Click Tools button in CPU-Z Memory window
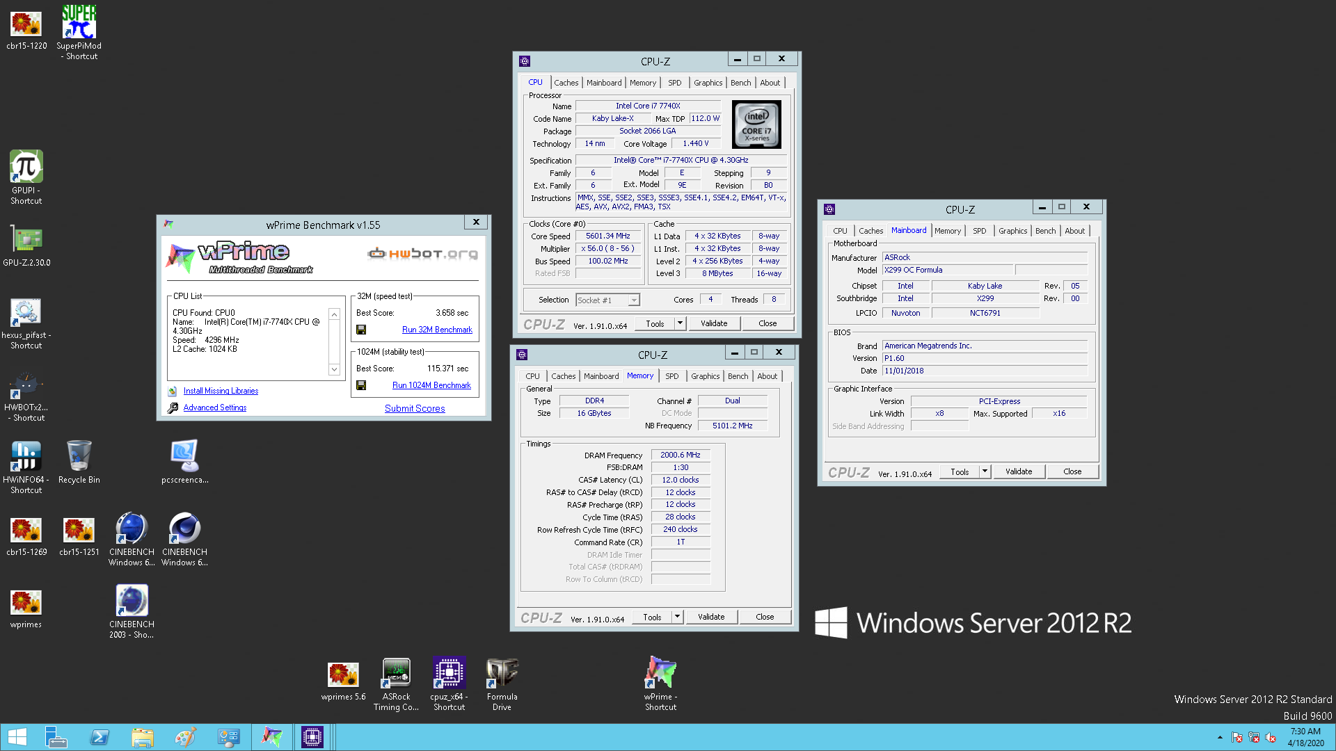Screen dimensions: 1336x751 (x=652, y=617)
